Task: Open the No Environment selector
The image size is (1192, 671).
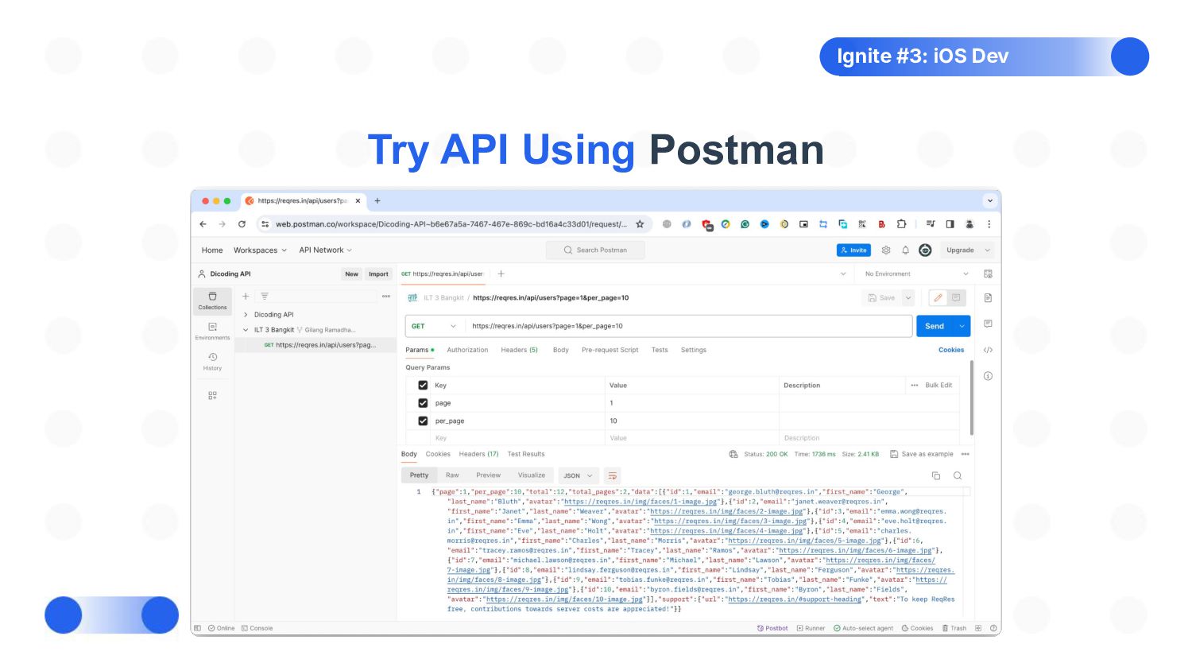Action: [916, 273]
